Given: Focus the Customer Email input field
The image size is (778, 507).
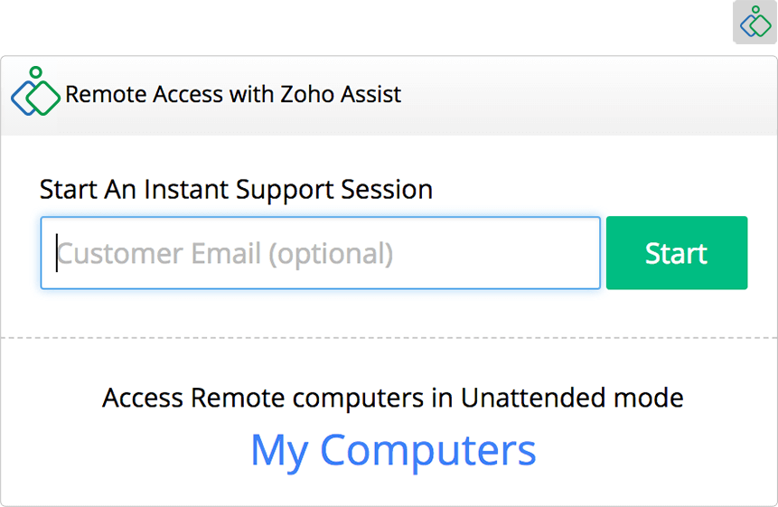Looking at the screenshot, I should [320, 253].
